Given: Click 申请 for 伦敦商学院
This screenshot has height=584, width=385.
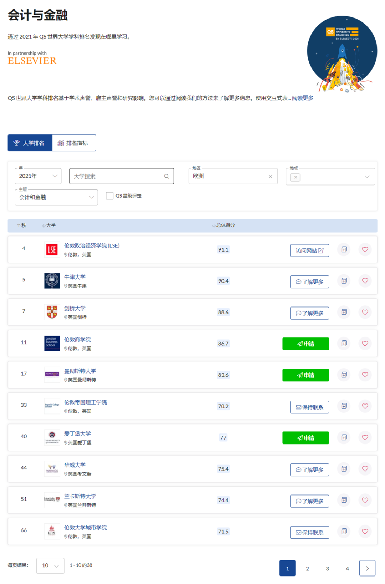Looking at the screenshot, I should coord(306,344).
